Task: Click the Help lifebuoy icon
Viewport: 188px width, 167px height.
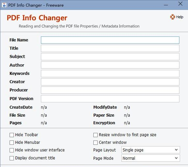Action: coord(172,17)
